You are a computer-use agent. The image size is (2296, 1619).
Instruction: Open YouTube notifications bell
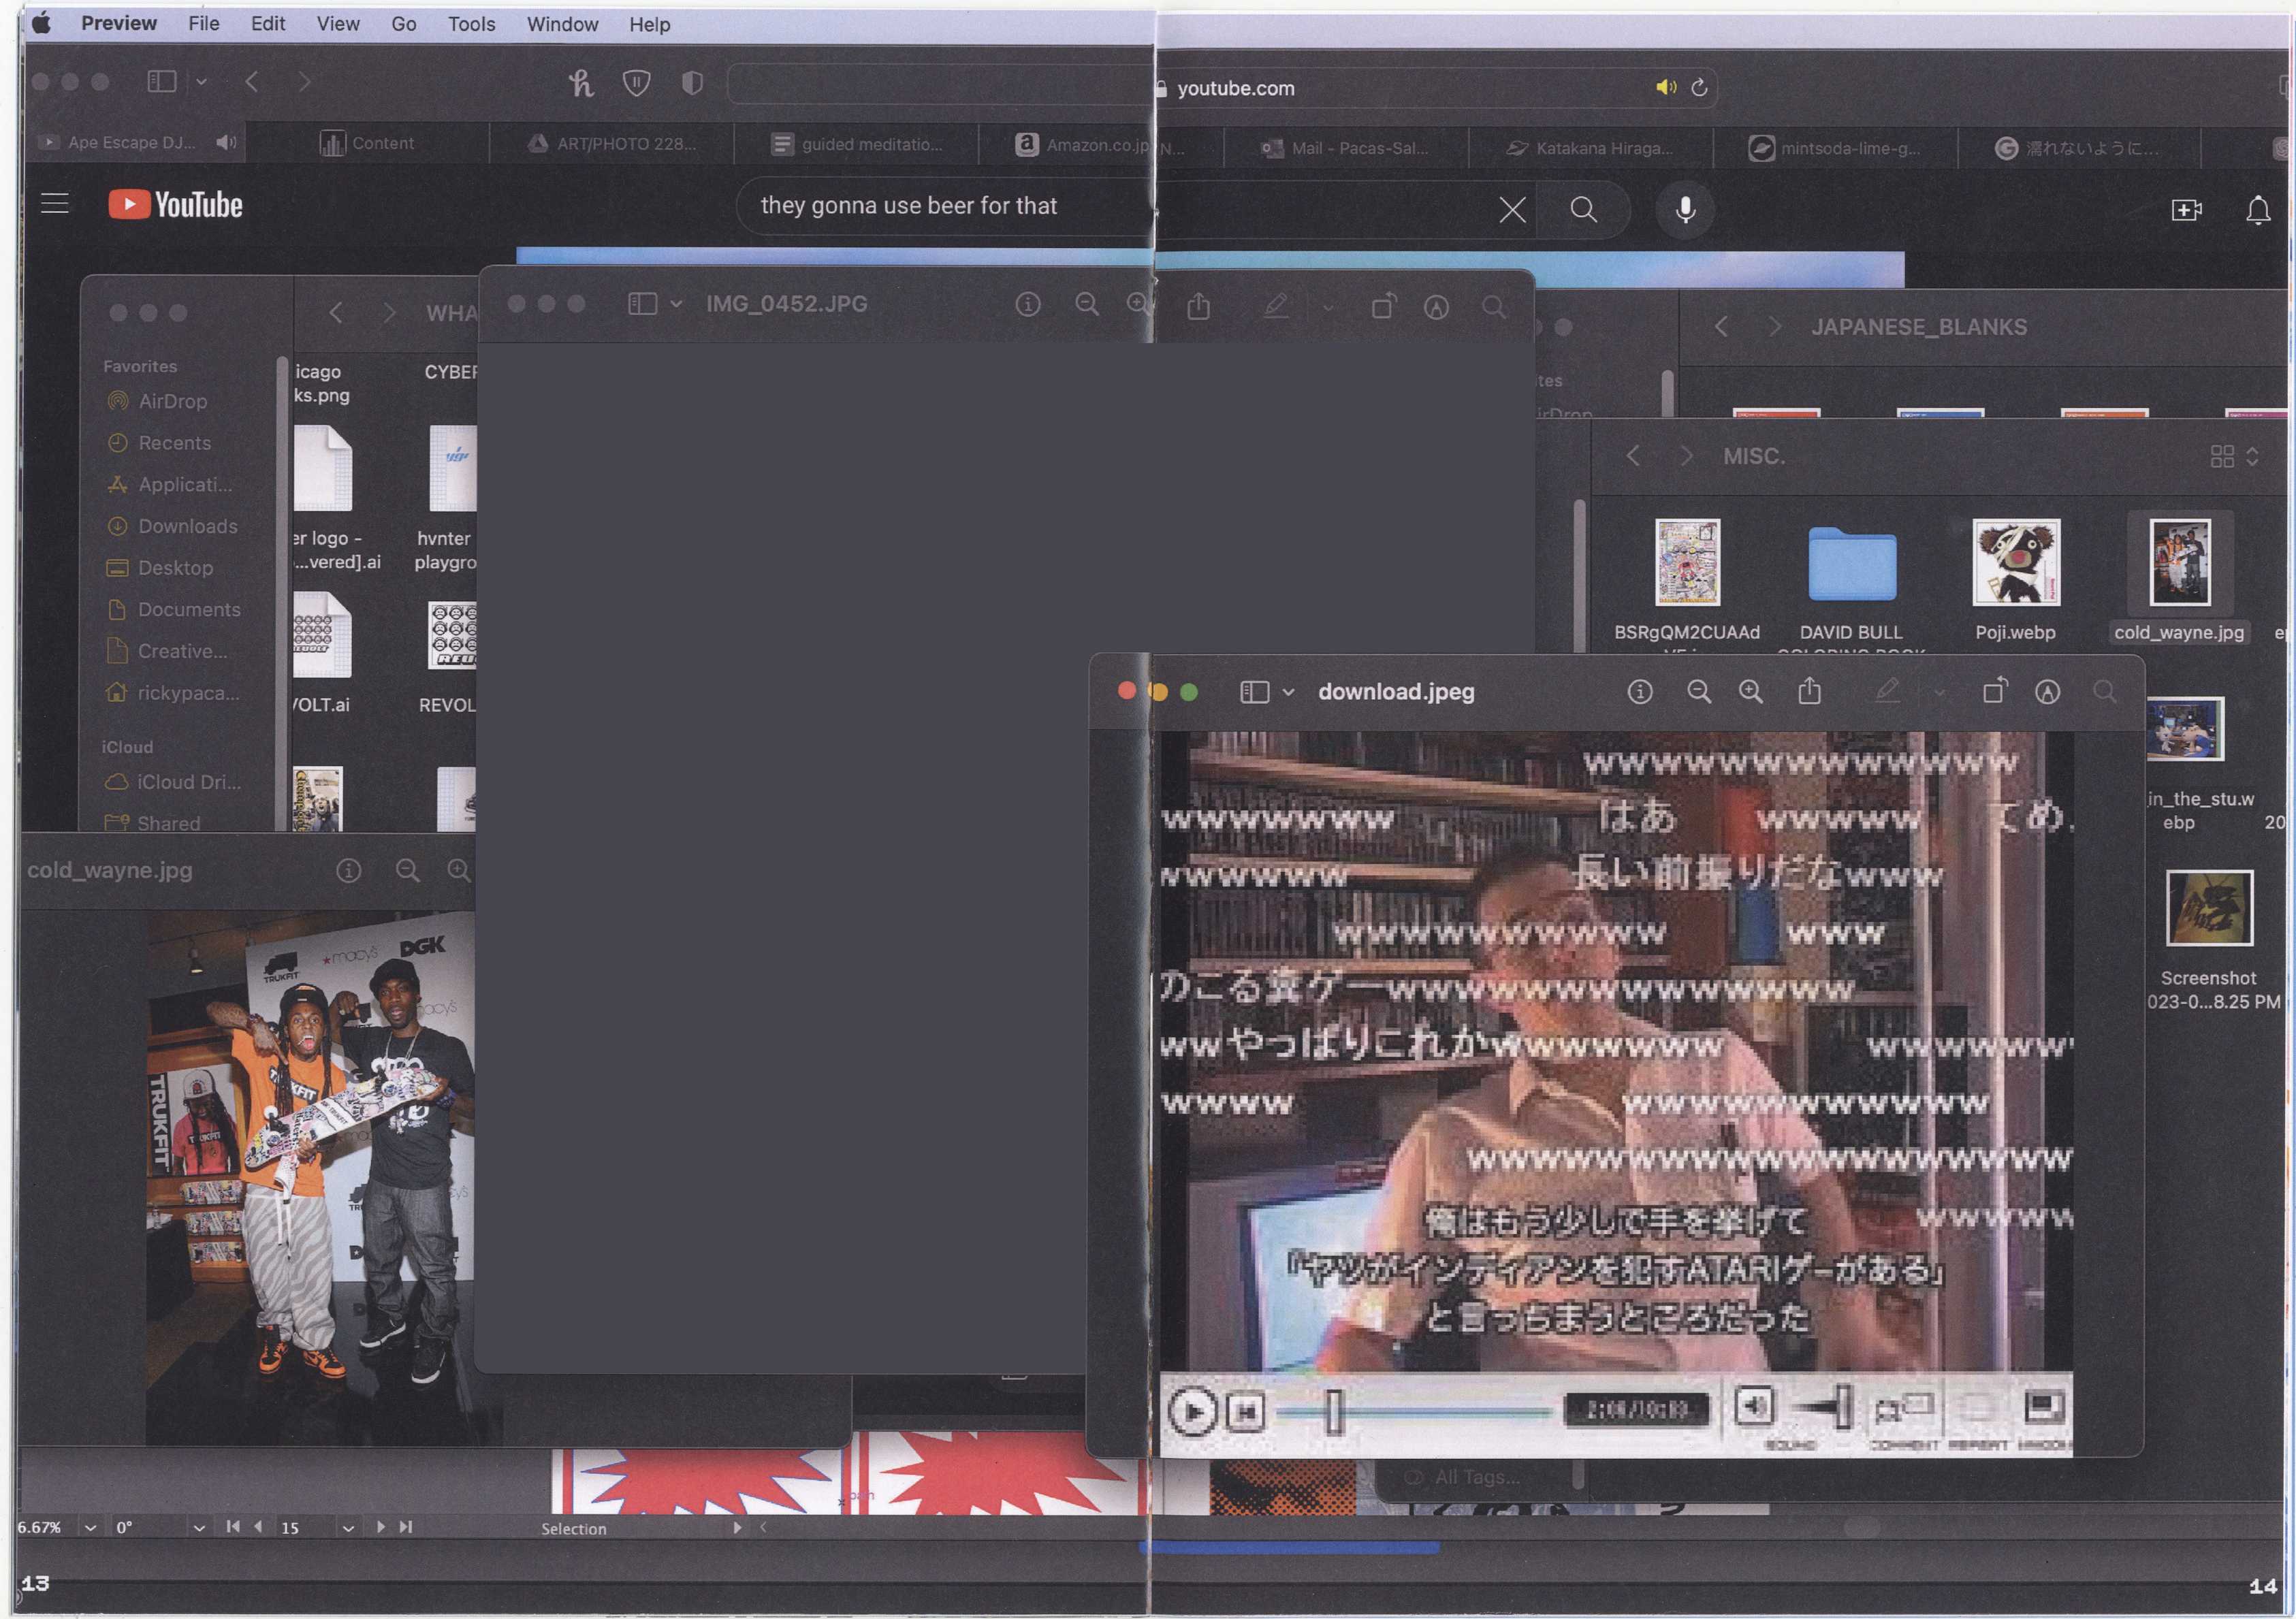(2257, 210)
